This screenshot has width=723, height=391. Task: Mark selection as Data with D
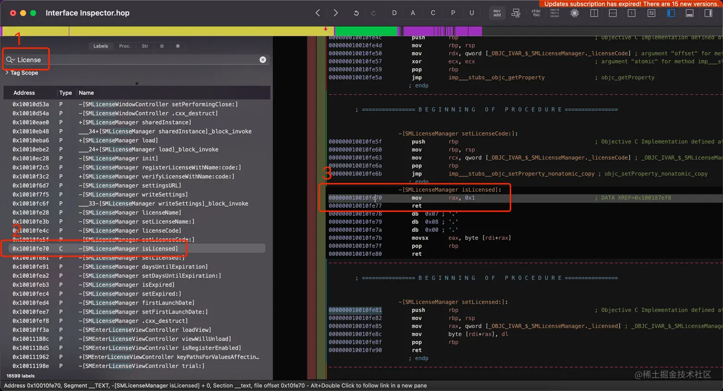(394, 13)
